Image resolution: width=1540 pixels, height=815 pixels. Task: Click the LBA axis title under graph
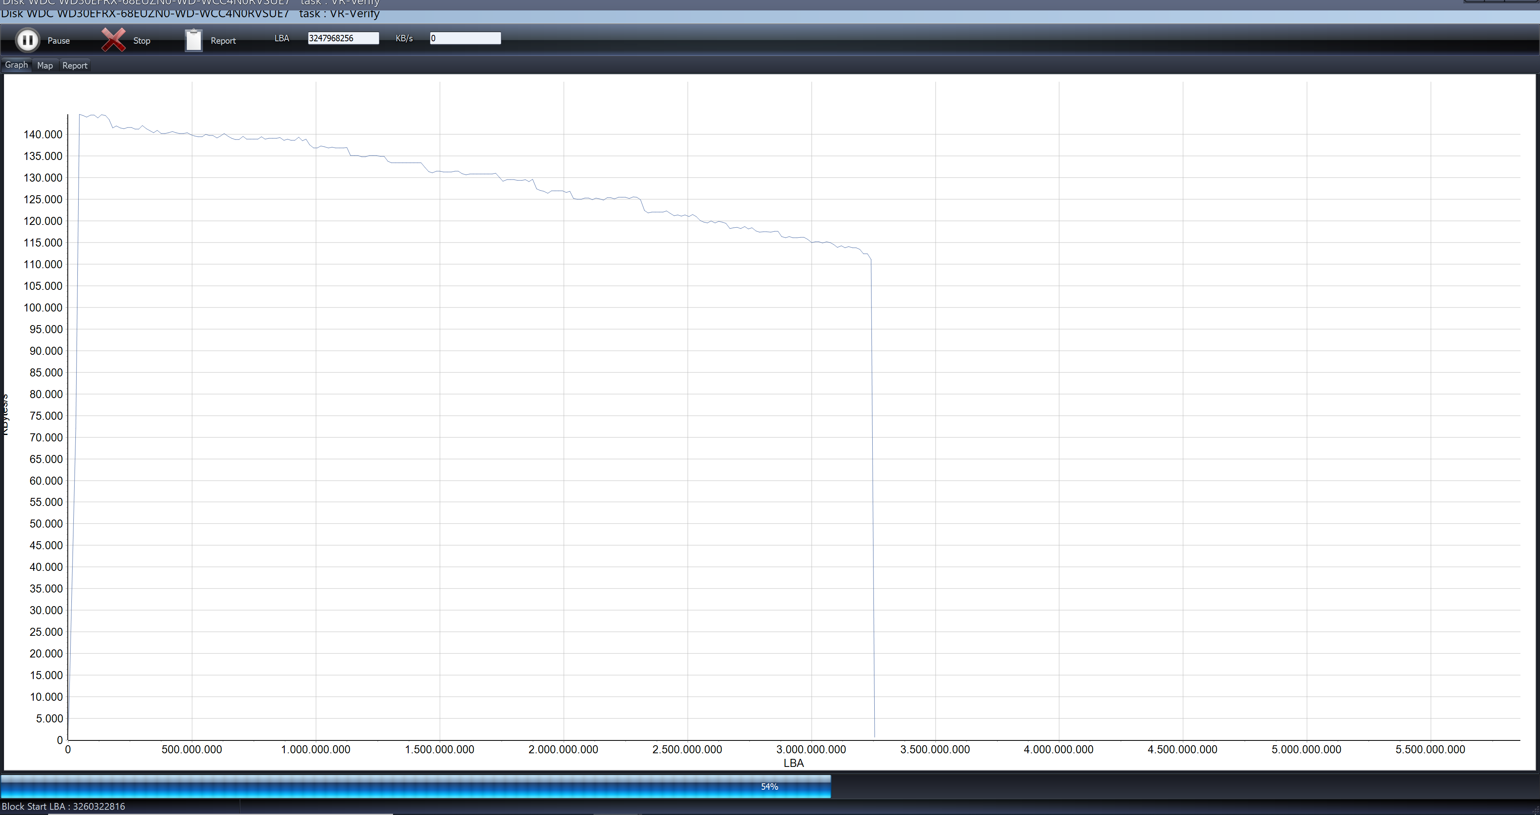tap(793, 763)
